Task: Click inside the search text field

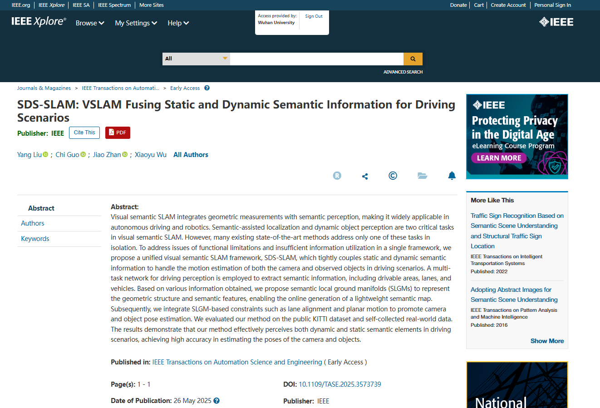Action: 316,59
